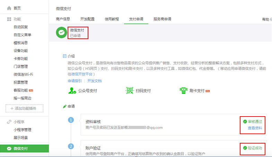Click the large green WeChat Pay logo
272x157 pixels.
pos(61,33)
